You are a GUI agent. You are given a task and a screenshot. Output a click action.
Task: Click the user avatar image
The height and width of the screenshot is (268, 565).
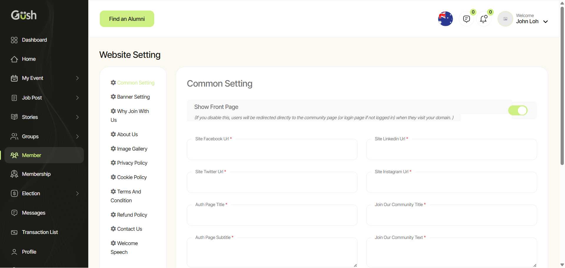point(505,19)
